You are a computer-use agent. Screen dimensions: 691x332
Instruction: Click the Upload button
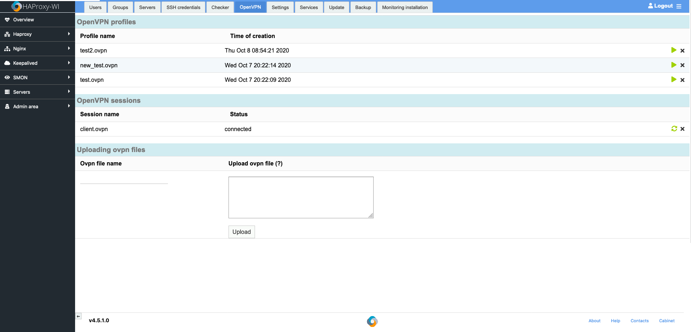(x=242, y=232)
